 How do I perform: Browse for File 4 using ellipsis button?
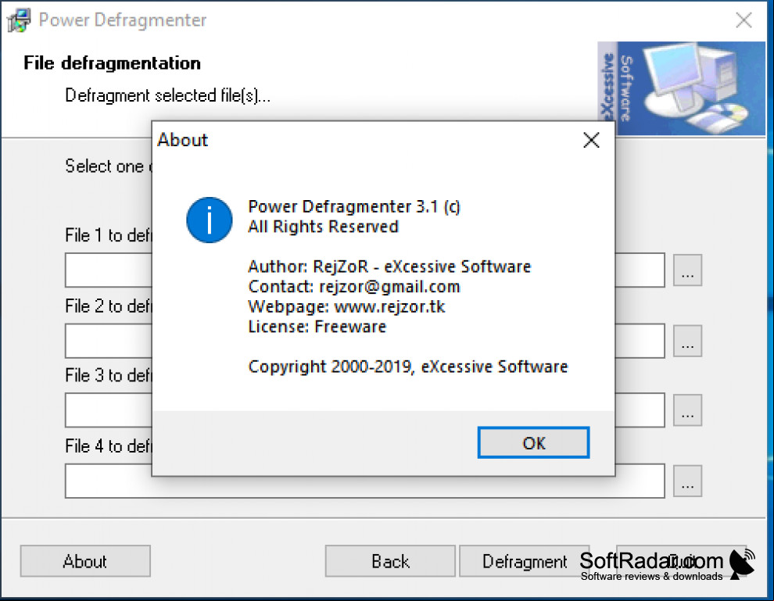(688, 481)
